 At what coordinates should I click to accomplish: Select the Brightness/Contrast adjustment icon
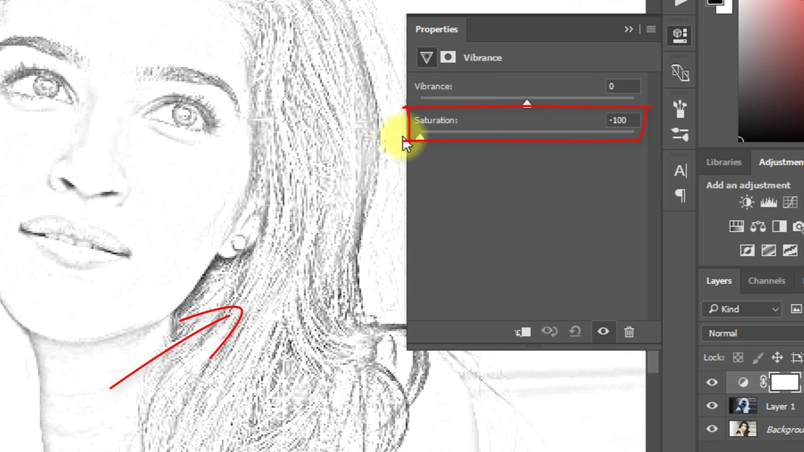(746, 202)
